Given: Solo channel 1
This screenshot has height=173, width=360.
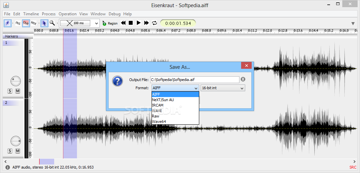Looking at the screenshot, I should (10, 91).
